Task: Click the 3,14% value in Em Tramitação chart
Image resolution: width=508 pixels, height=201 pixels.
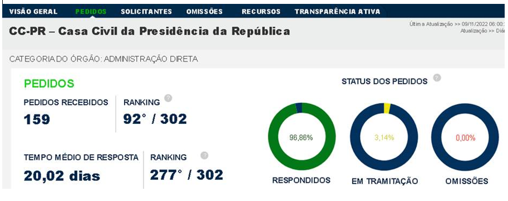Action: [x=384, y=138]
